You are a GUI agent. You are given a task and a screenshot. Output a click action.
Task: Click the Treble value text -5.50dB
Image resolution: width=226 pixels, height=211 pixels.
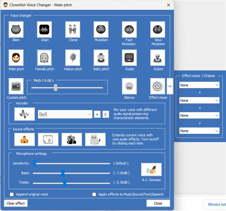pos(121,183)
